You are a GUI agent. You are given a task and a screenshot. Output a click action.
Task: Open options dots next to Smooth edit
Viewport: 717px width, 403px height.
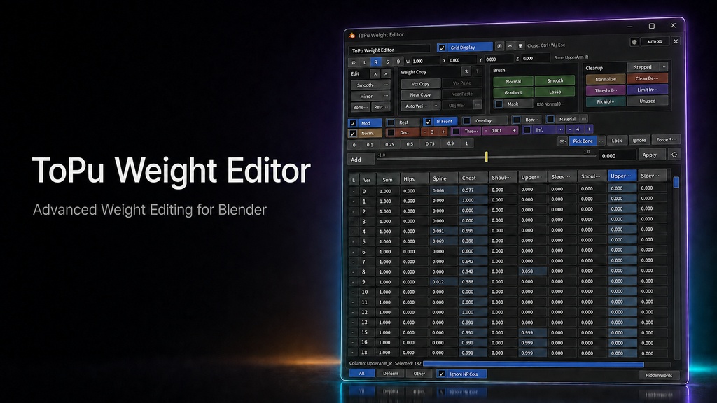386,85
